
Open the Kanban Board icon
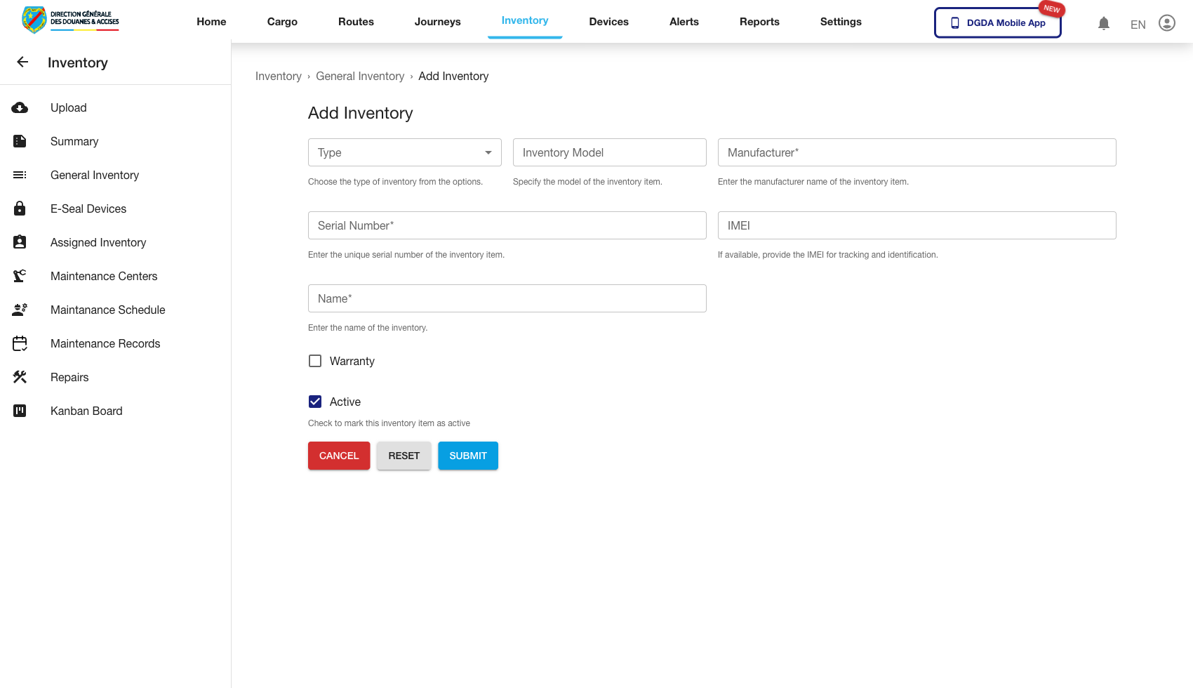(20, 411)
